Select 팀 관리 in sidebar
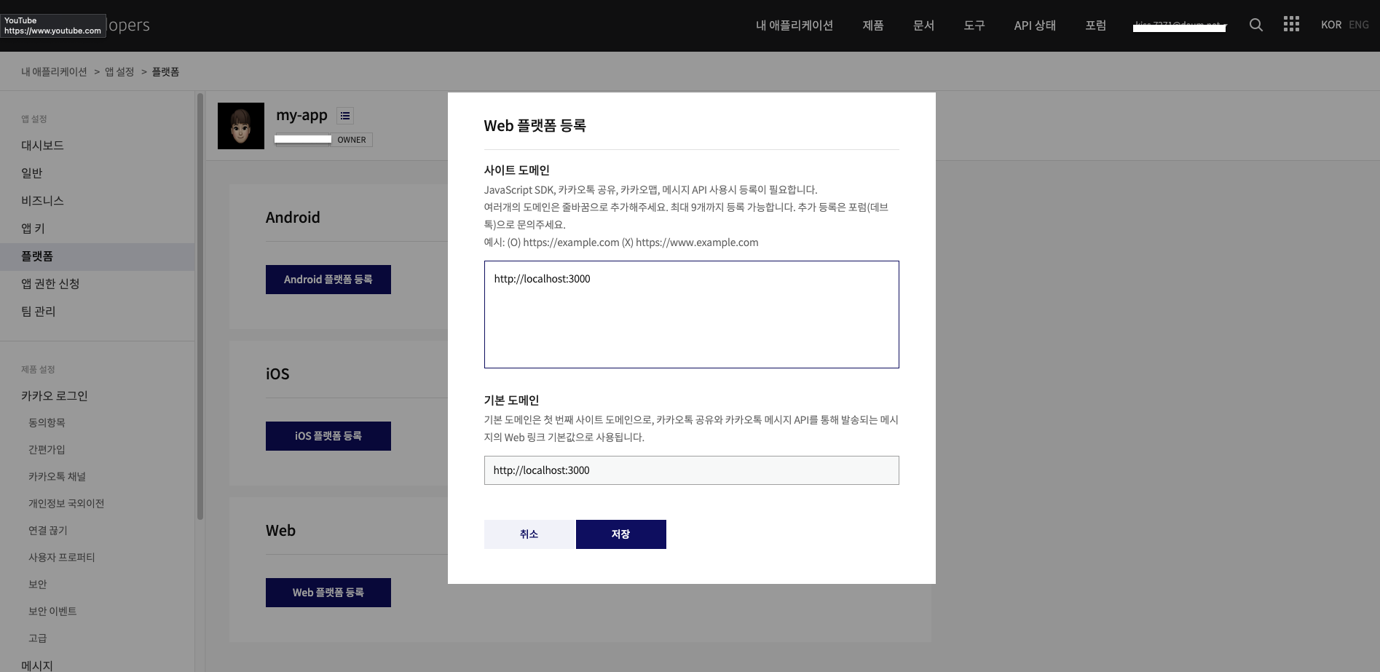 point(39,312)
